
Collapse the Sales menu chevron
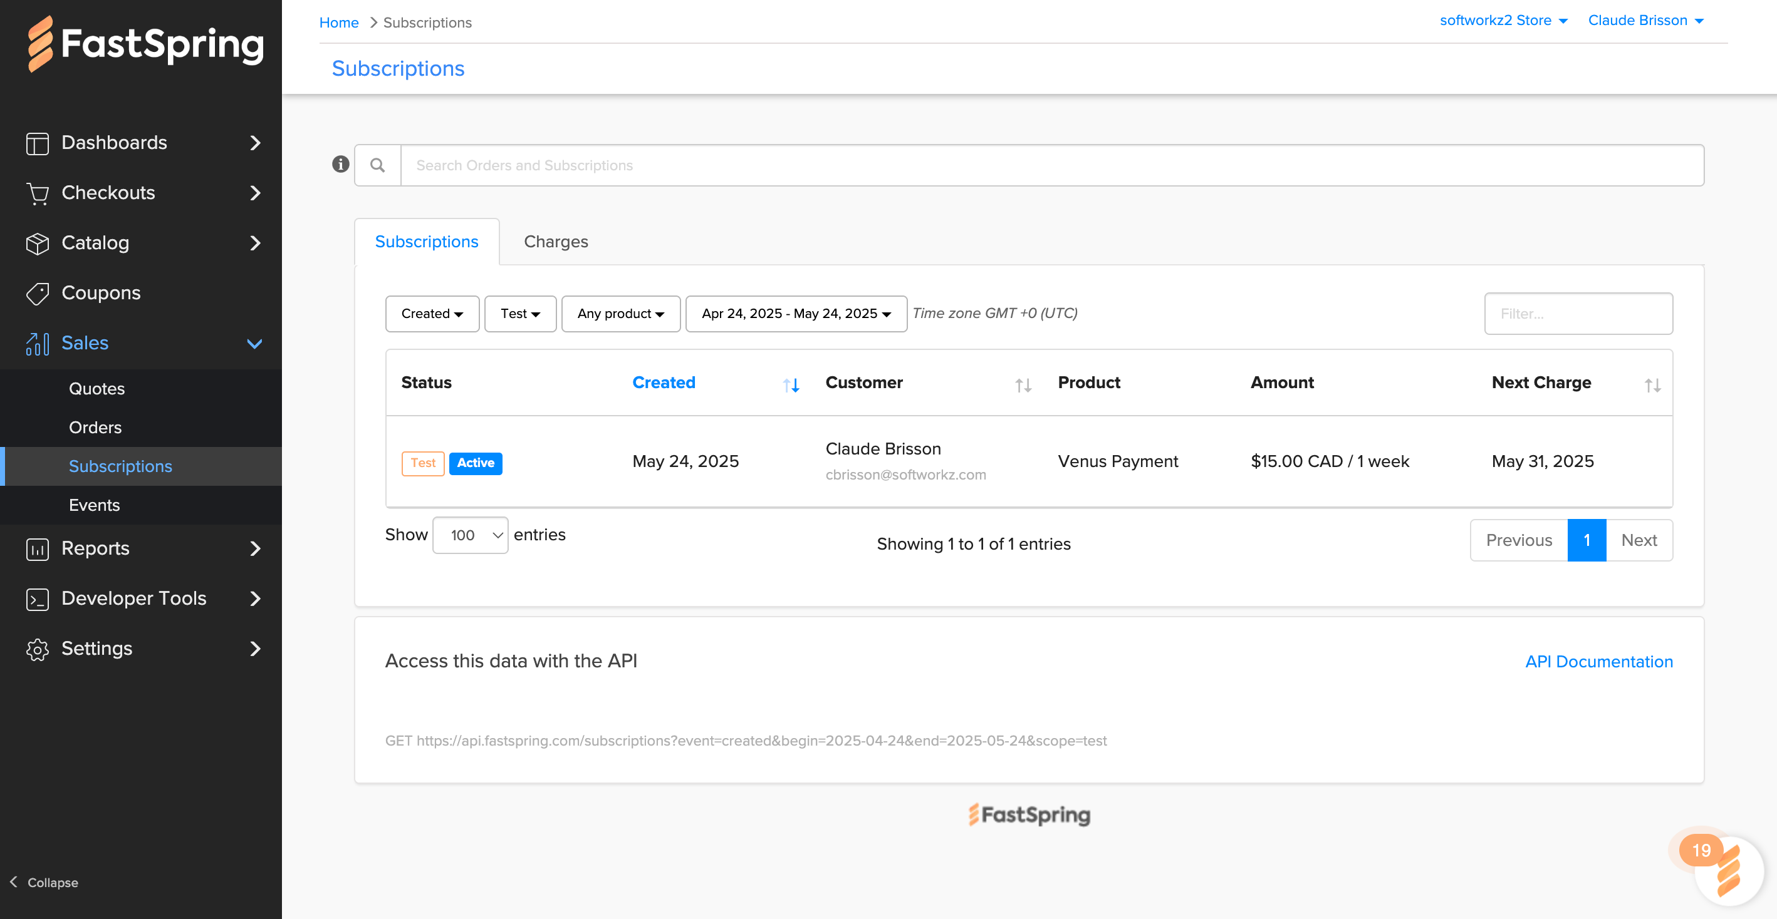point(254,343)
